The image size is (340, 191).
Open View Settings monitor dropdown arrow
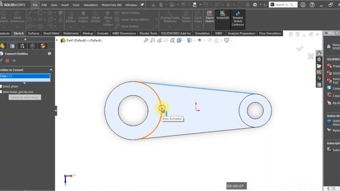232,40
